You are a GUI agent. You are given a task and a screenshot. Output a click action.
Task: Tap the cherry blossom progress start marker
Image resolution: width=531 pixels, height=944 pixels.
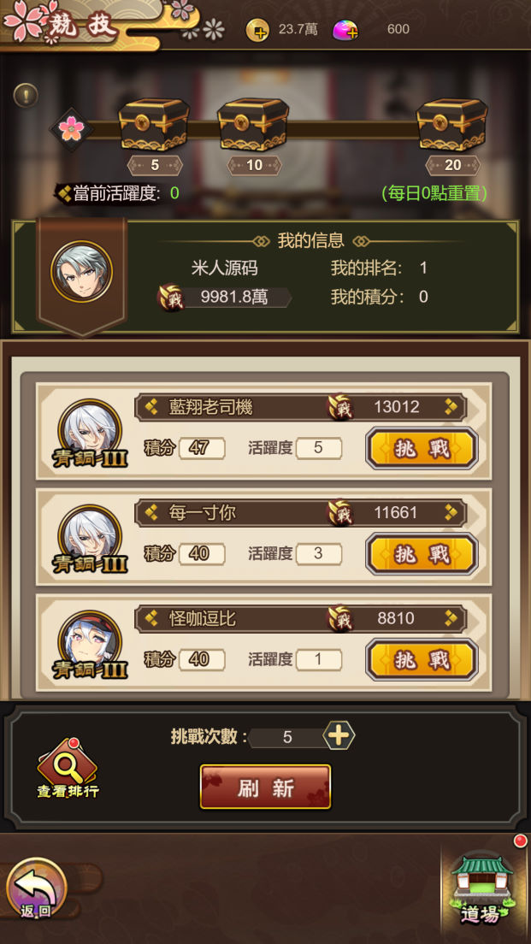[x=71, y=129]
